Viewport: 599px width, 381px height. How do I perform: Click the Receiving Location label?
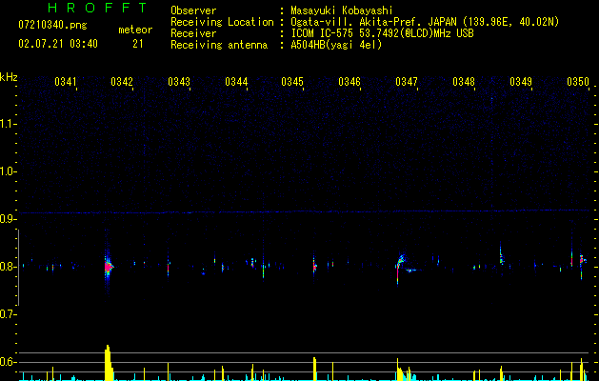coord(222,22)
